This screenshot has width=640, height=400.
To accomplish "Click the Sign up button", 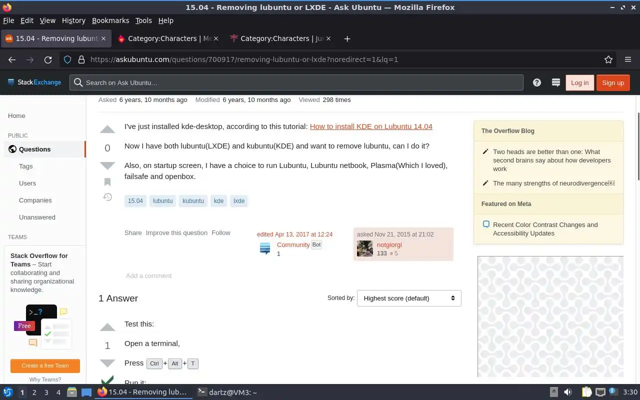I will click(x=613, y=82).
